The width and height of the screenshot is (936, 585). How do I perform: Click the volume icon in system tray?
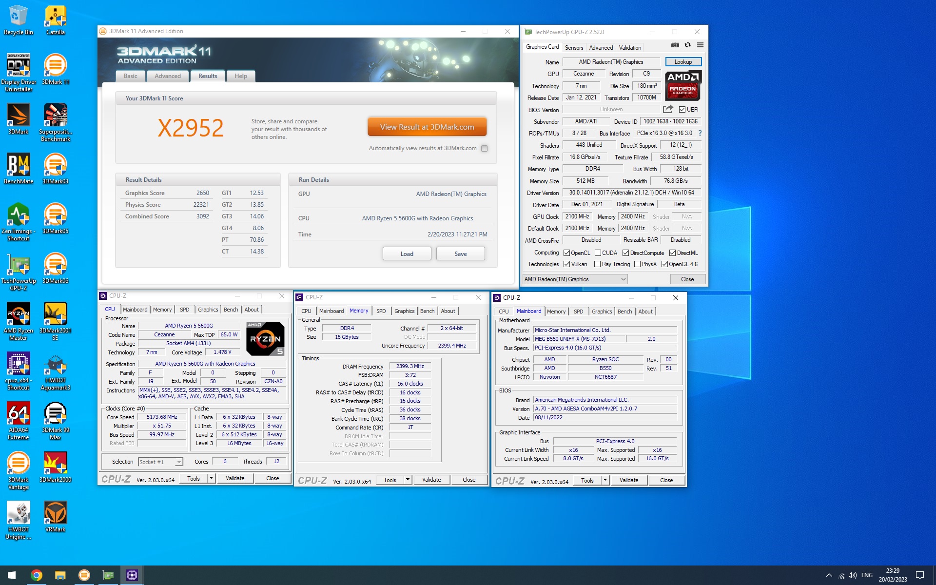[853, 575]
